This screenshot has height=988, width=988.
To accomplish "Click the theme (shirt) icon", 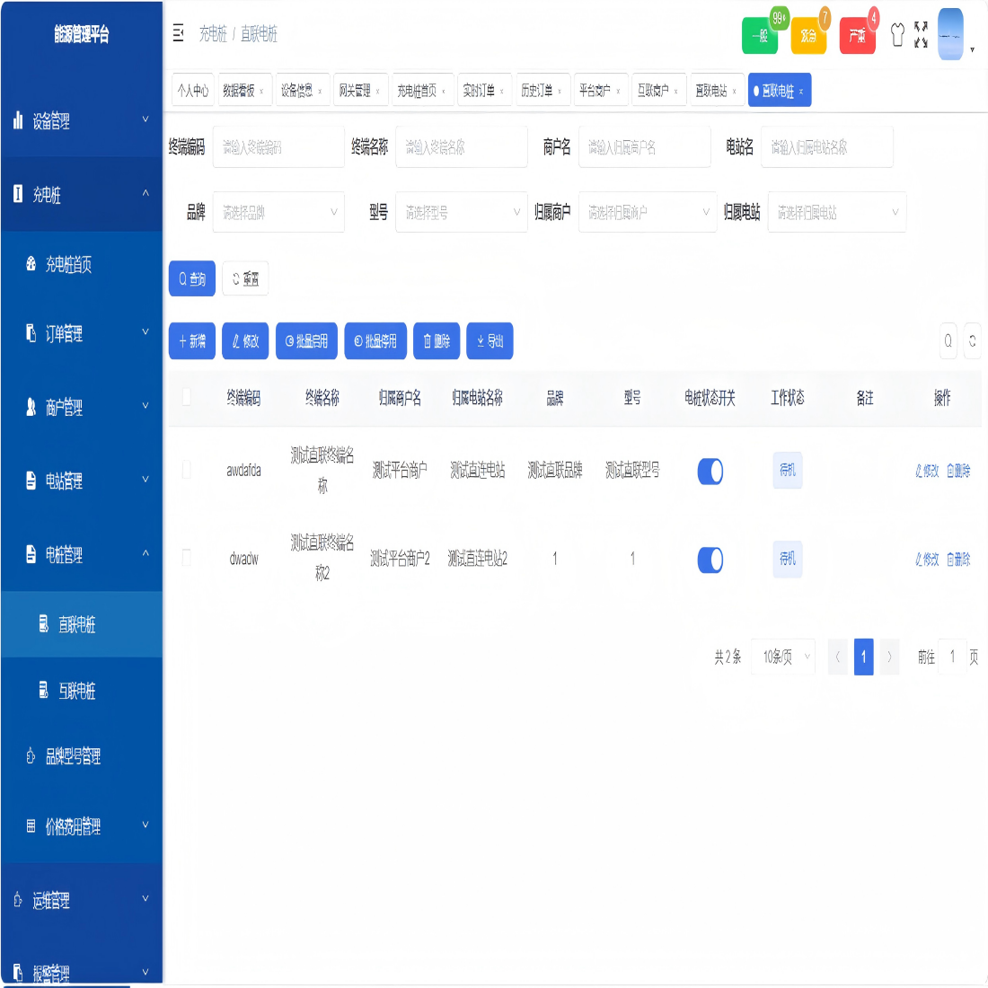I will click(x=896, y=35).
